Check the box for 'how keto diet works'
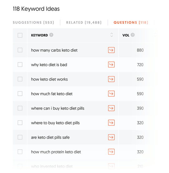The image size is (169, 173). [20, 79]
